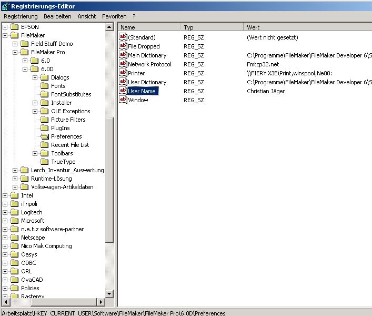Expand the Toolbars key

35,154
